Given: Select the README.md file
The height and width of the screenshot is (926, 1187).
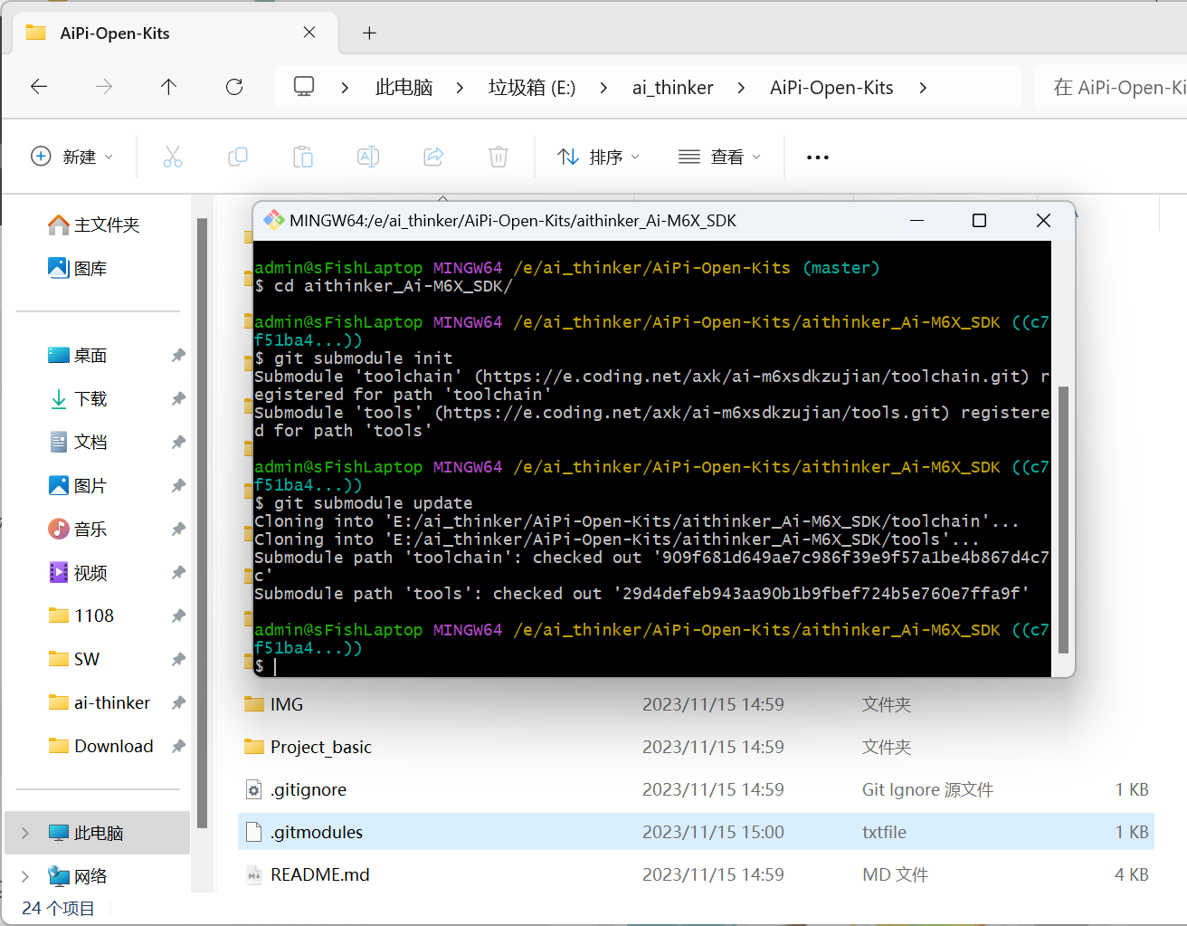Looking at the screenshot, I should (x=696, y=874).
